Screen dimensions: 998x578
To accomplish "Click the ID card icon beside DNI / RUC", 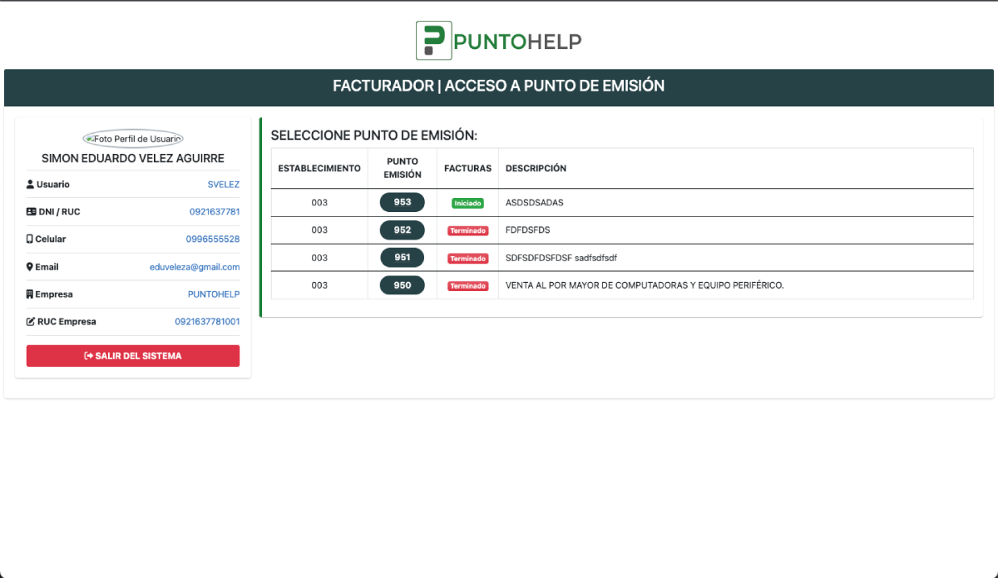I will [31, 212].
